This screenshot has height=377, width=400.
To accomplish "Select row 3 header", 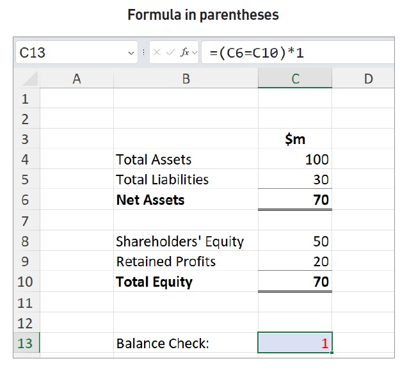I will (x=26, y=138).
